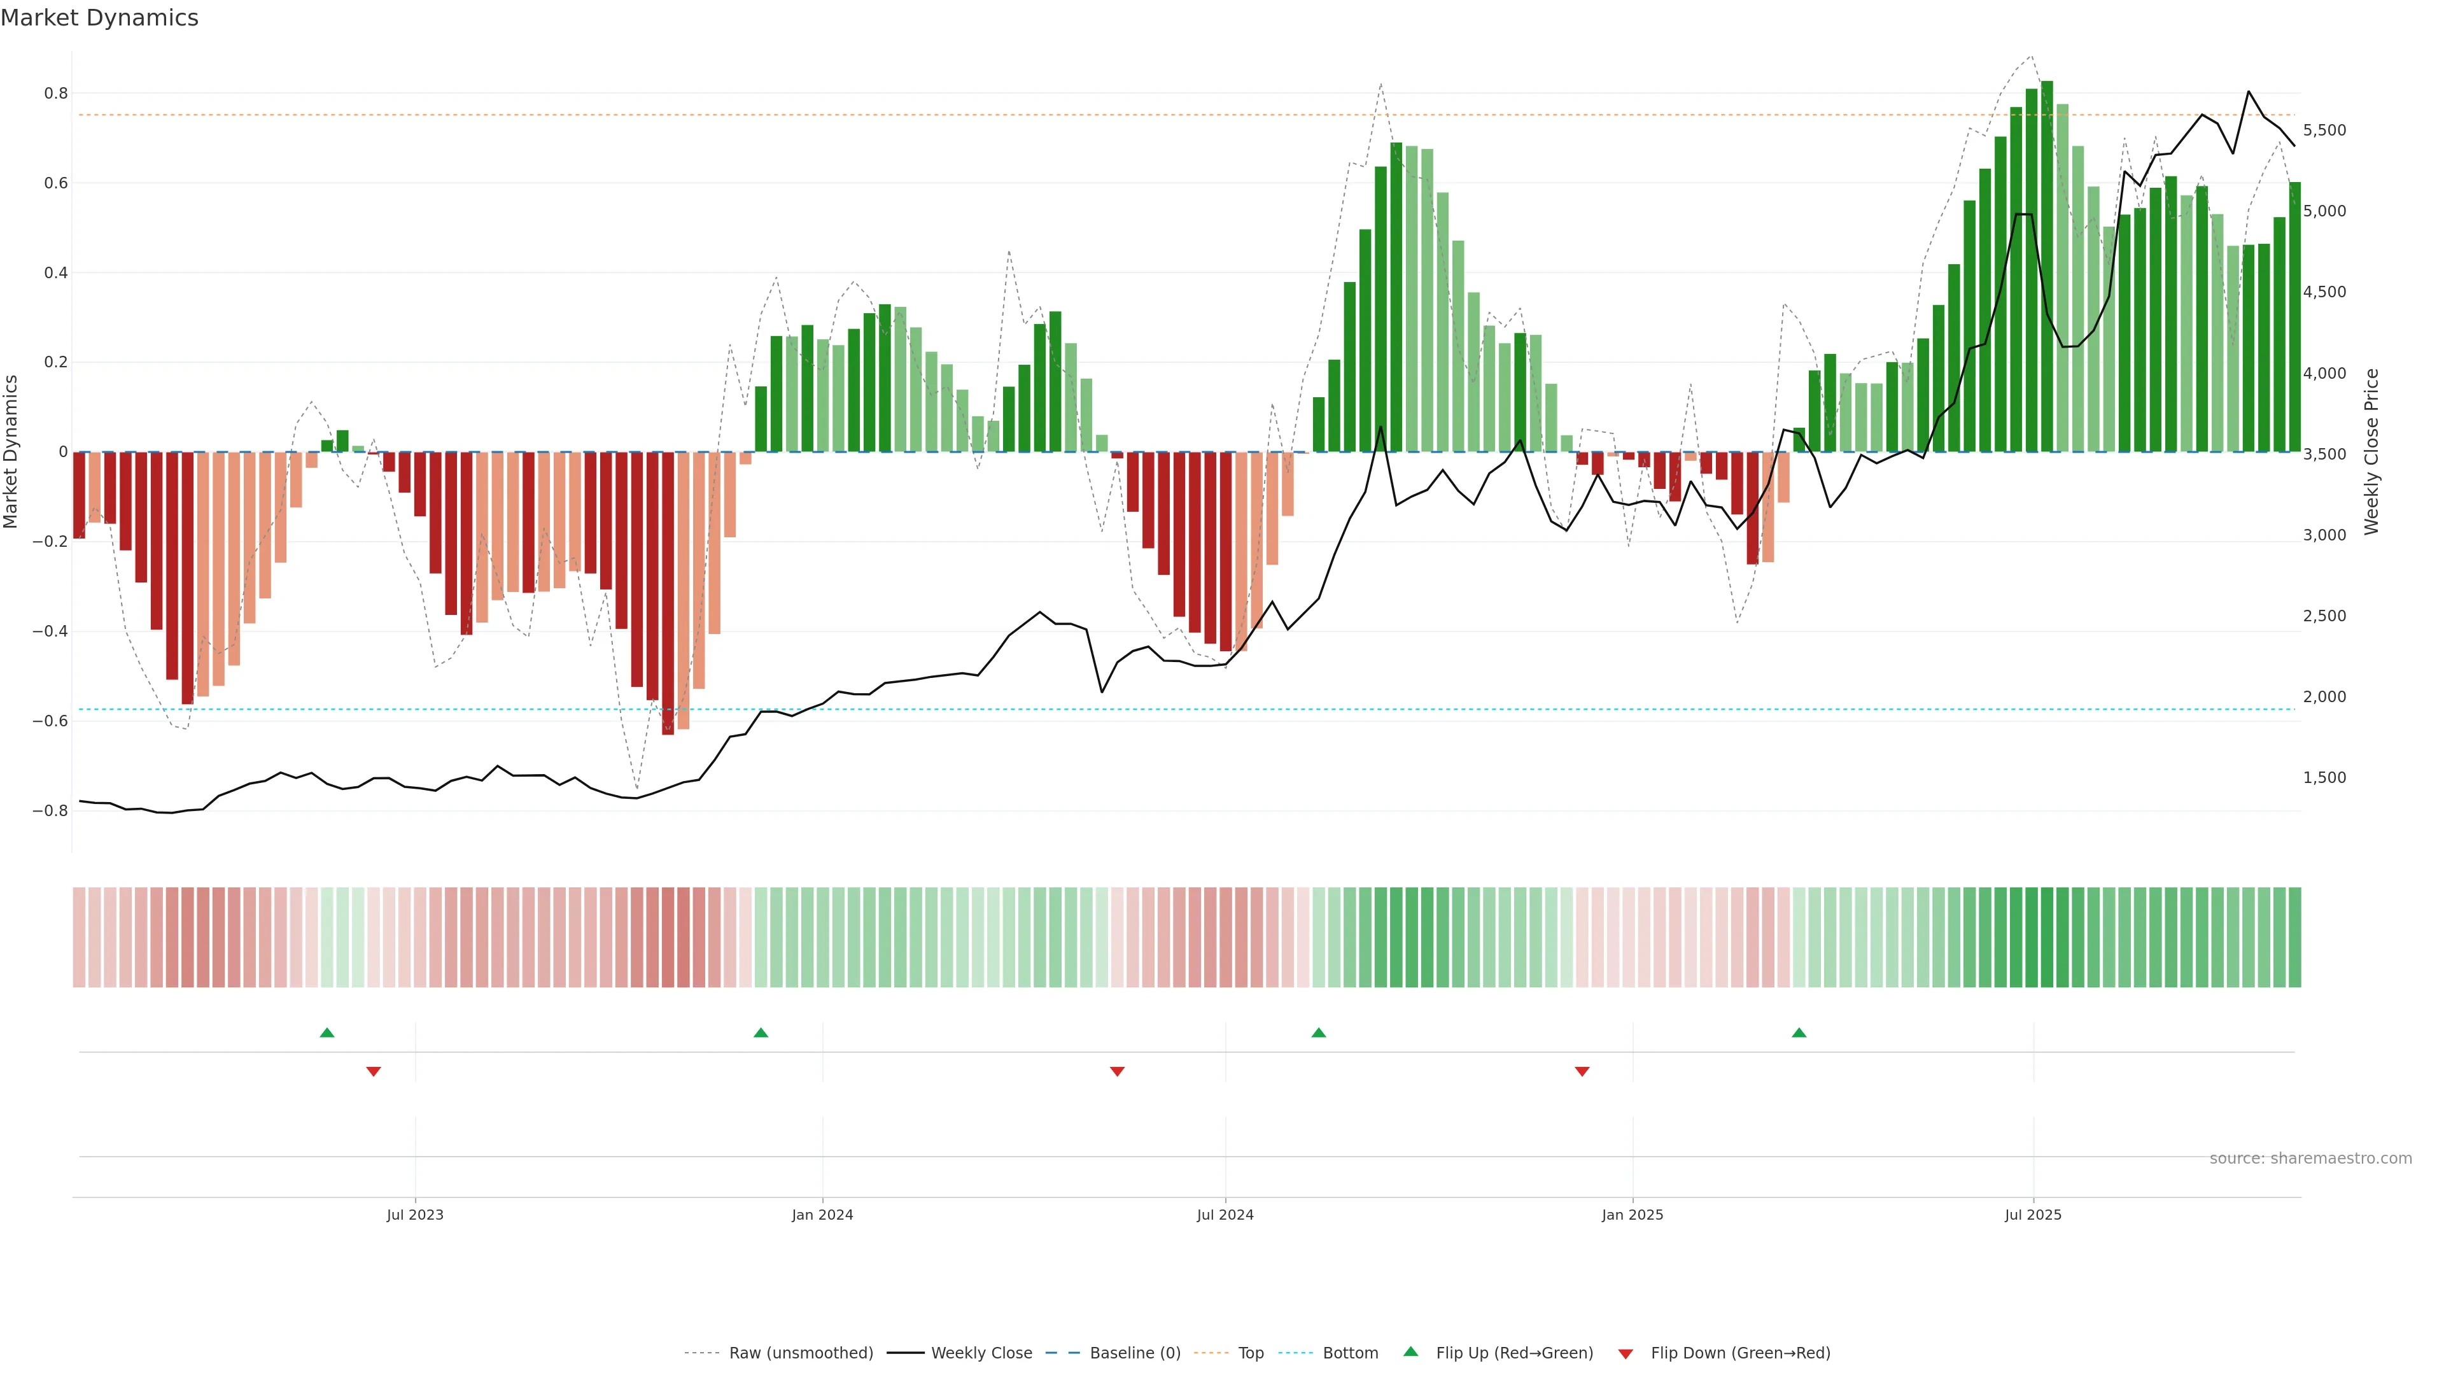This screenshot has width=2444, height=1375.
Task: Click the Weekly Close Price axis title
Action: point(2371,452)
